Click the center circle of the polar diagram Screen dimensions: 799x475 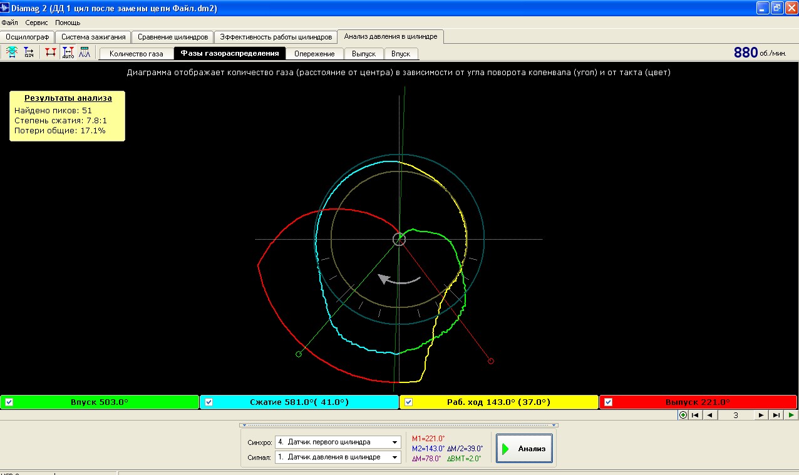pos(399,239)
